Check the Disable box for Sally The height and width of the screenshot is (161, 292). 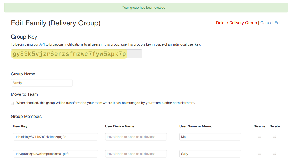[259, 153]
